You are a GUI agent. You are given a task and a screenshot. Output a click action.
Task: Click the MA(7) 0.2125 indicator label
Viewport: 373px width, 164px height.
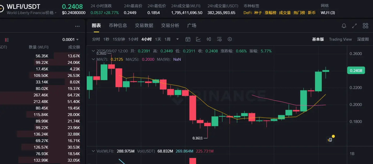(x=109, y=59)
